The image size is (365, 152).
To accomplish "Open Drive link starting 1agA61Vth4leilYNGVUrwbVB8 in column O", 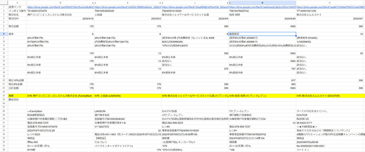I will (x=331, y=7).
